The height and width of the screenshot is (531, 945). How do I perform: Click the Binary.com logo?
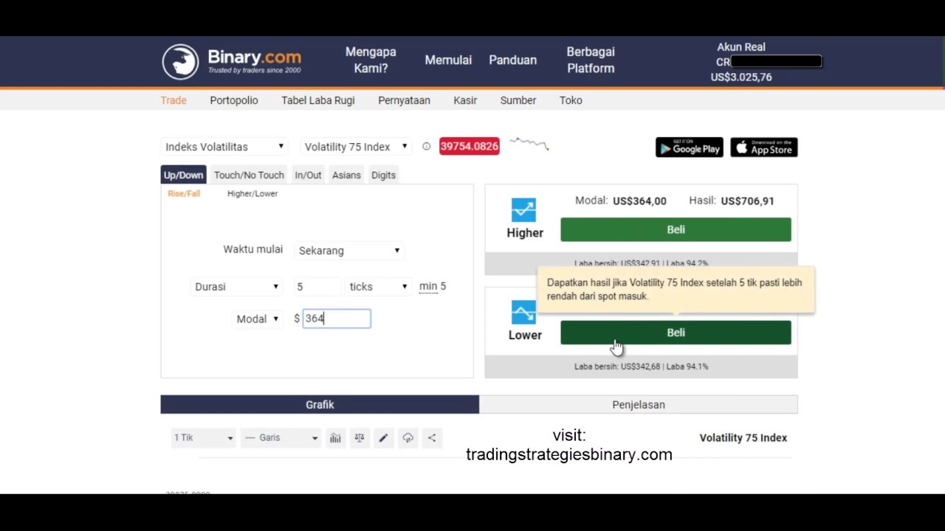232,61
